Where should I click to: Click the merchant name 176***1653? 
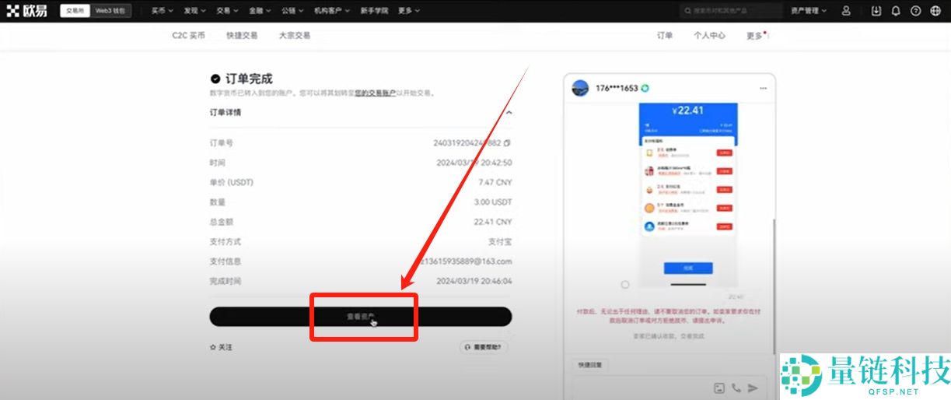[617, 88]
